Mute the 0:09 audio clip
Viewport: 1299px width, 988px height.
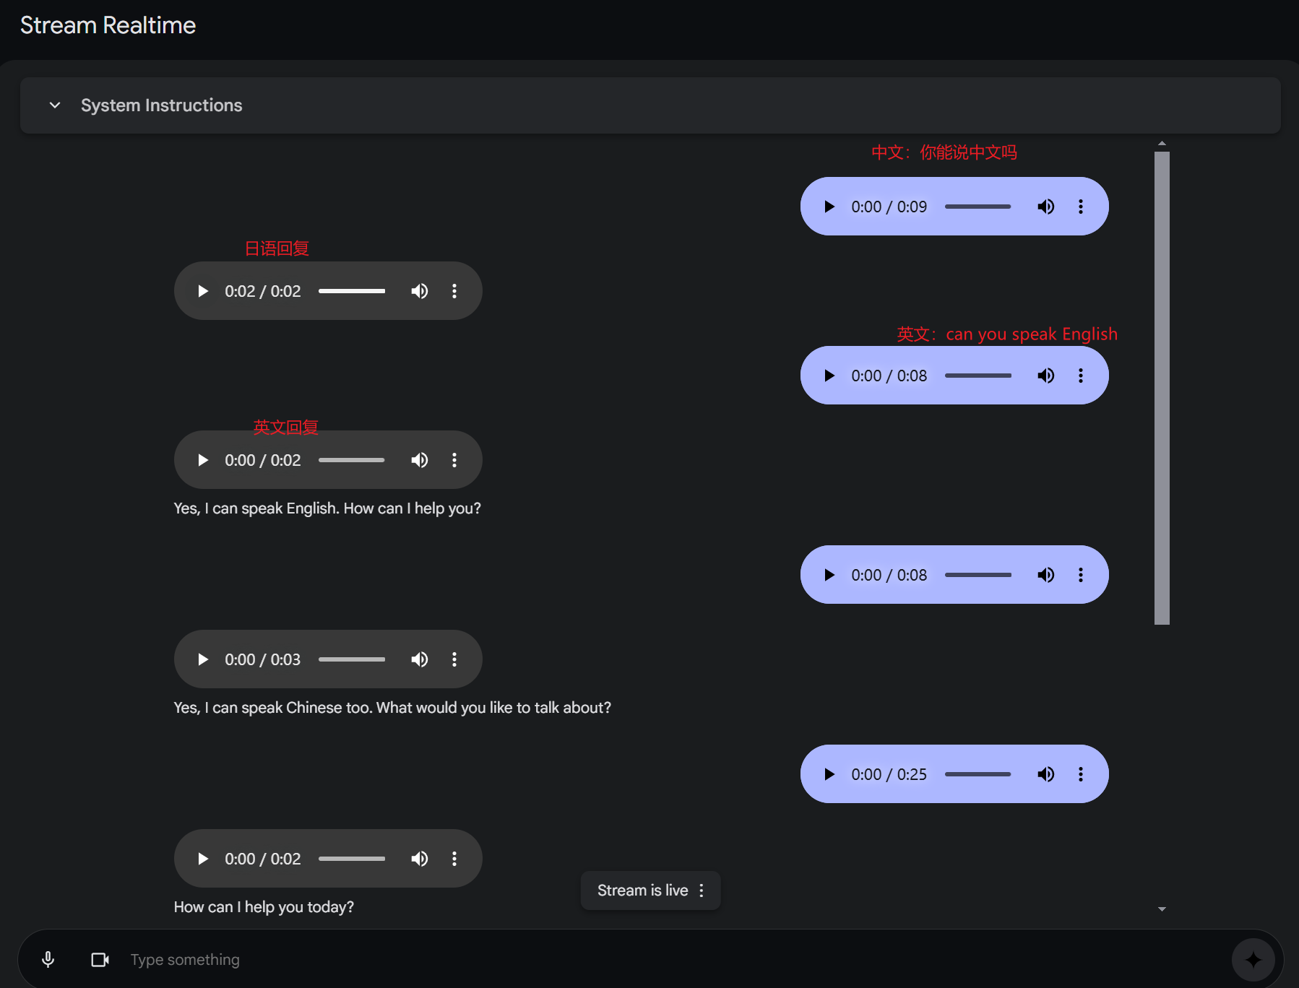click(x=1045, y=207)
